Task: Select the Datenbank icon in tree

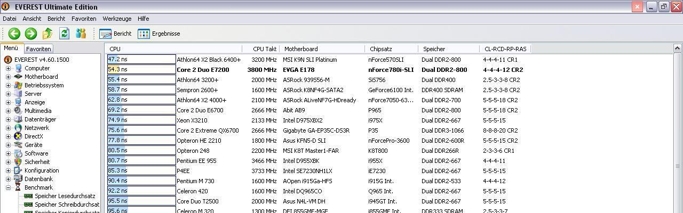Action: point(18,179)
